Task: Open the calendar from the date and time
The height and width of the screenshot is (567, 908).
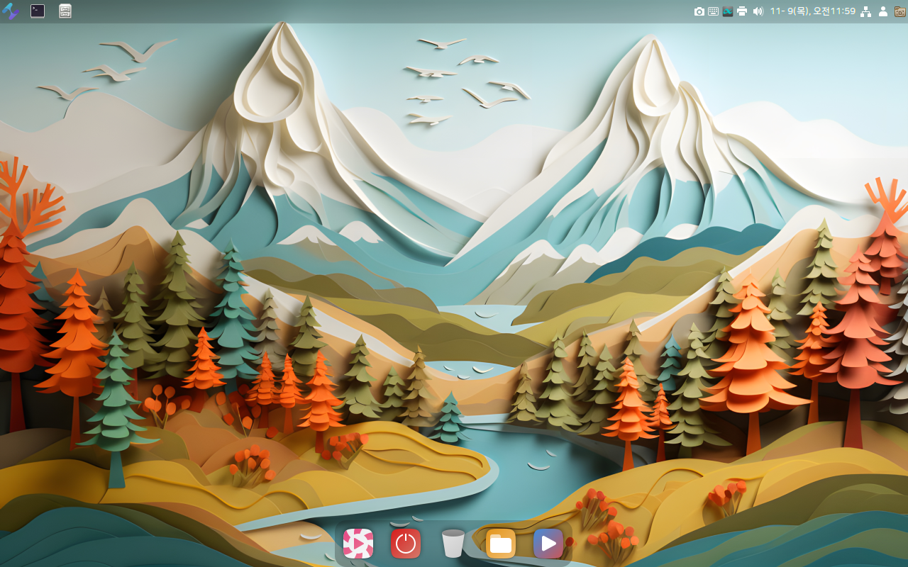Action: [x=812, y=11]
